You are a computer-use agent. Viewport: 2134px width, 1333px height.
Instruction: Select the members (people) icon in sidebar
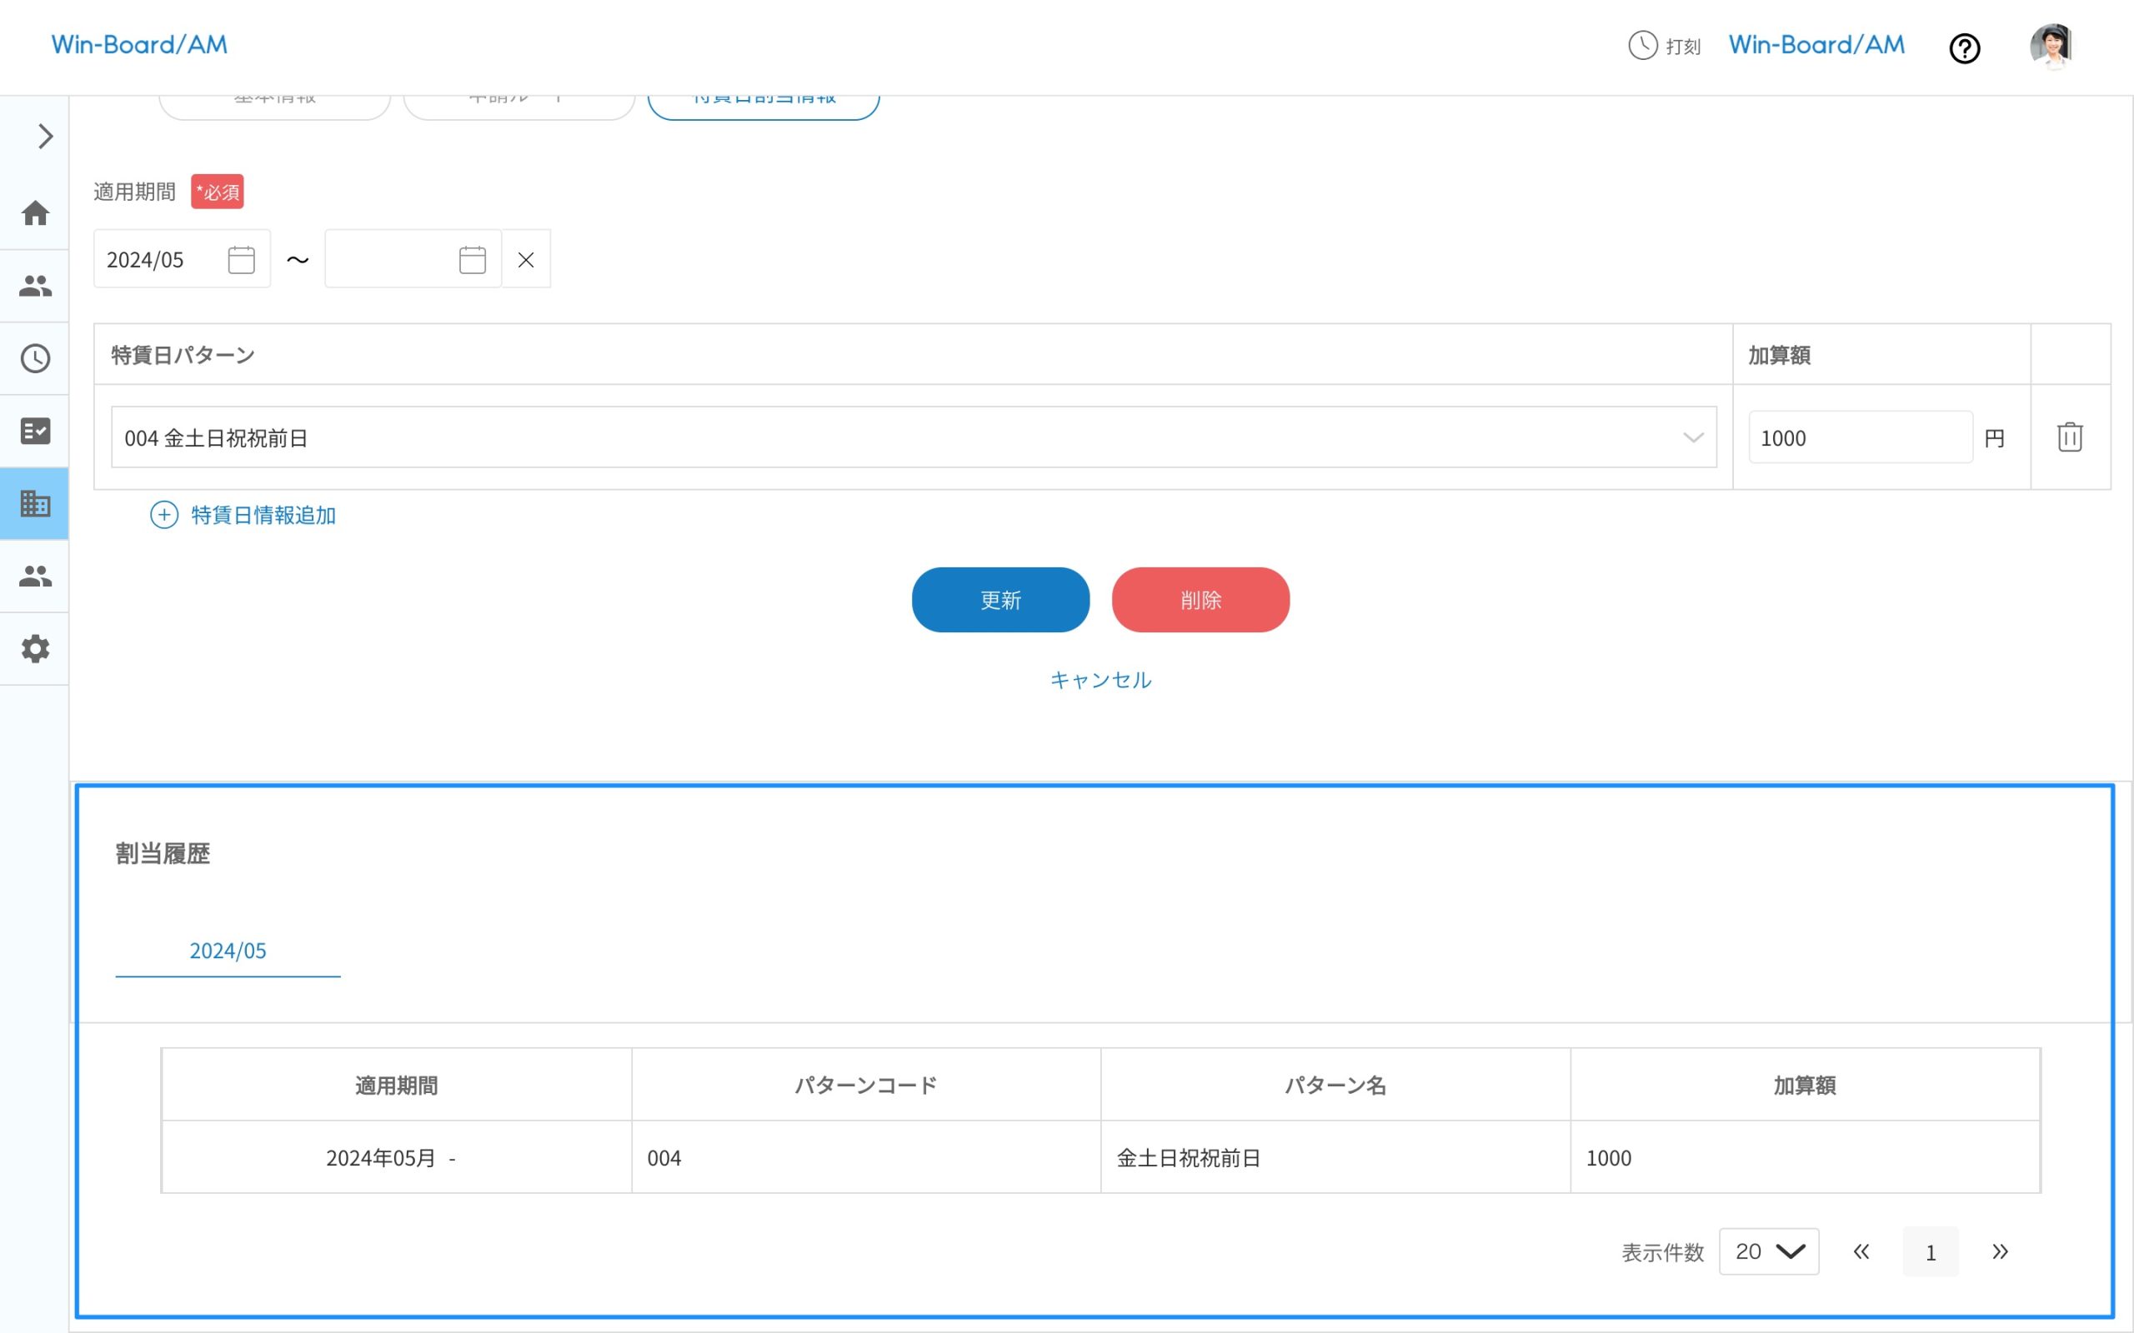(35, 285)
